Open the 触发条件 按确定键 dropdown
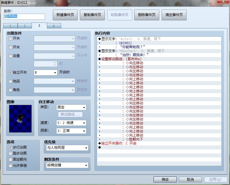This screenshot has height=185, width=230. (x=67, y=165)
